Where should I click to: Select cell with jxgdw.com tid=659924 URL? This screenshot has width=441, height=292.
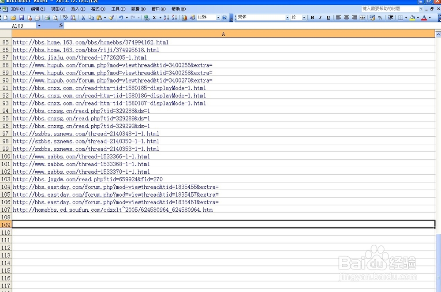[223, 179]
